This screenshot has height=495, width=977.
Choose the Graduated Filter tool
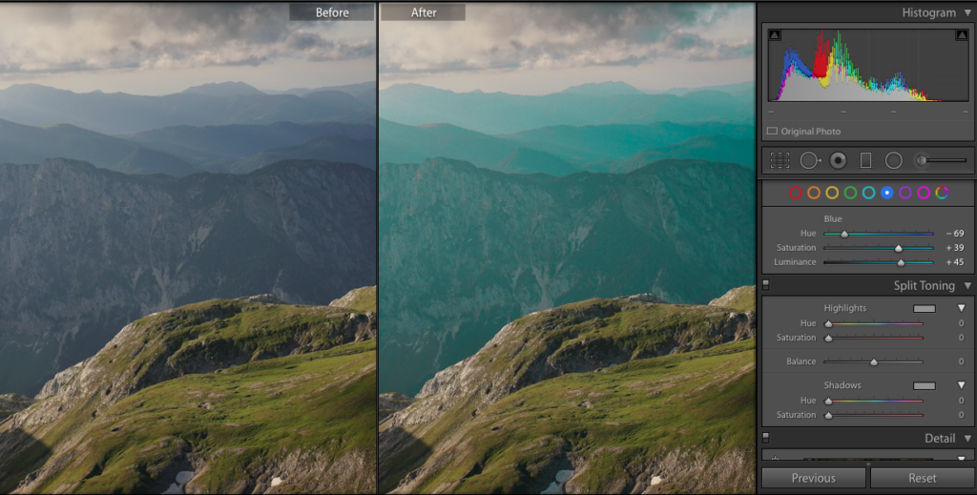tap(865, 160)
